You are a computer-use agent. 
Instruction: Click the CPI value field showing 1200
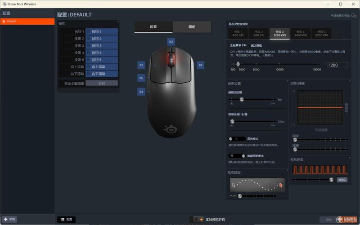click(337, 65)
